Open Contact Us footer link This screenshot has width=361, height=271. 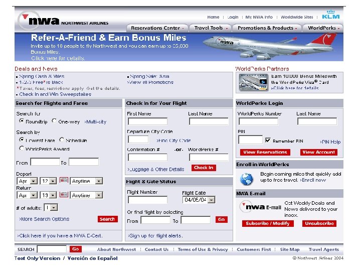[x=156, y=249]
